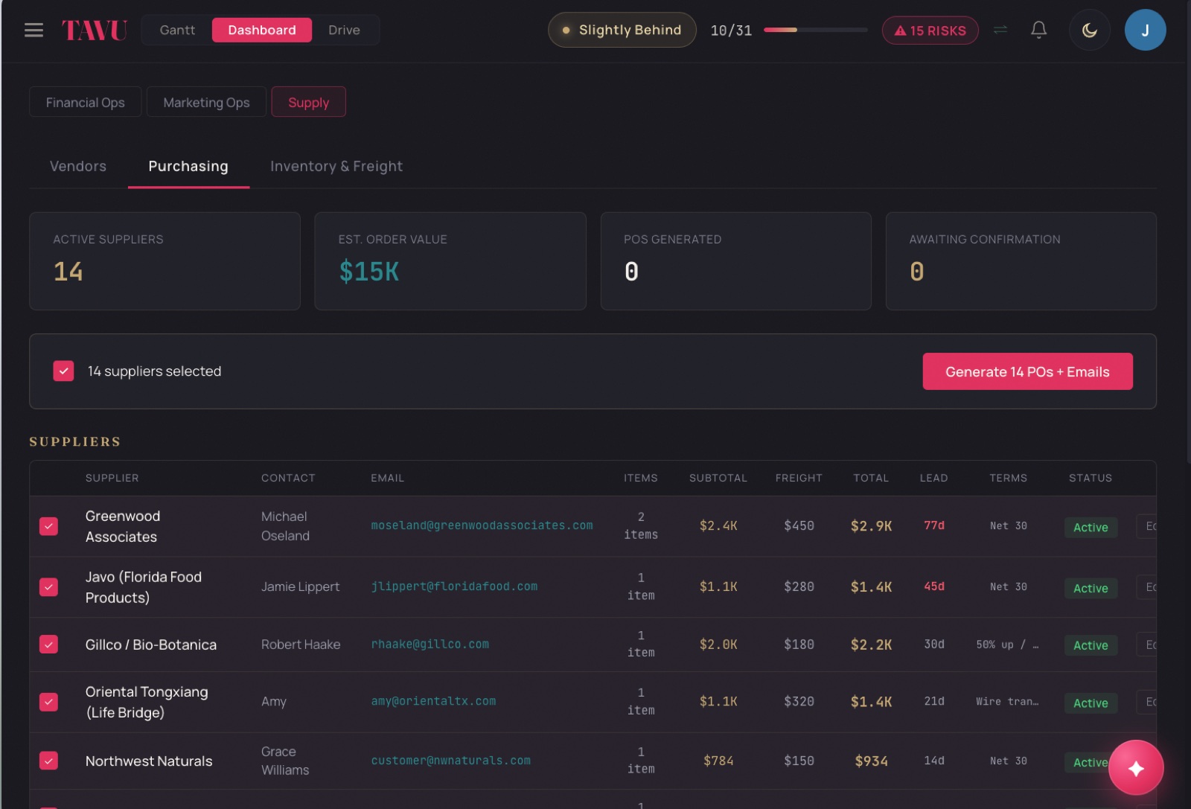Click Active status on Javo row
Viewport: 1191px width, 809px height.
pyautogui.click(x=1091, y=588)
